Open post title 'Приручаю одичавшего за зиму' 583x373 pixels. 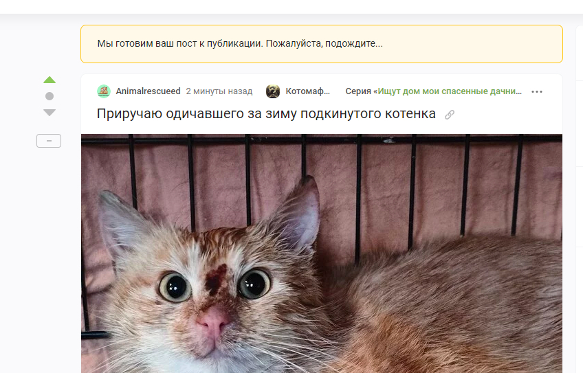click(266, 113)
